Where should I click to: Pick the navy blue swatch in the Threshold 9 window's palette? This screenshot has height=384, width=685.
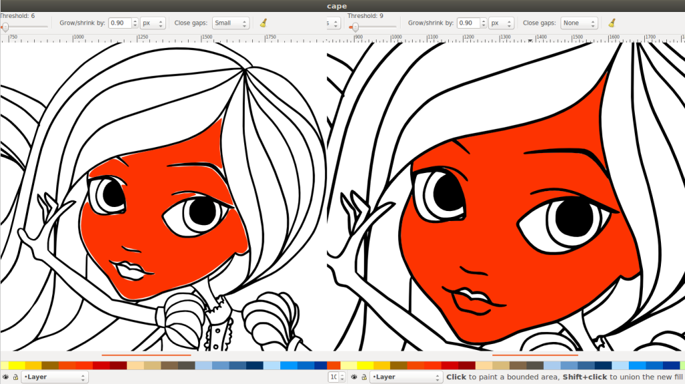point(603,365)
